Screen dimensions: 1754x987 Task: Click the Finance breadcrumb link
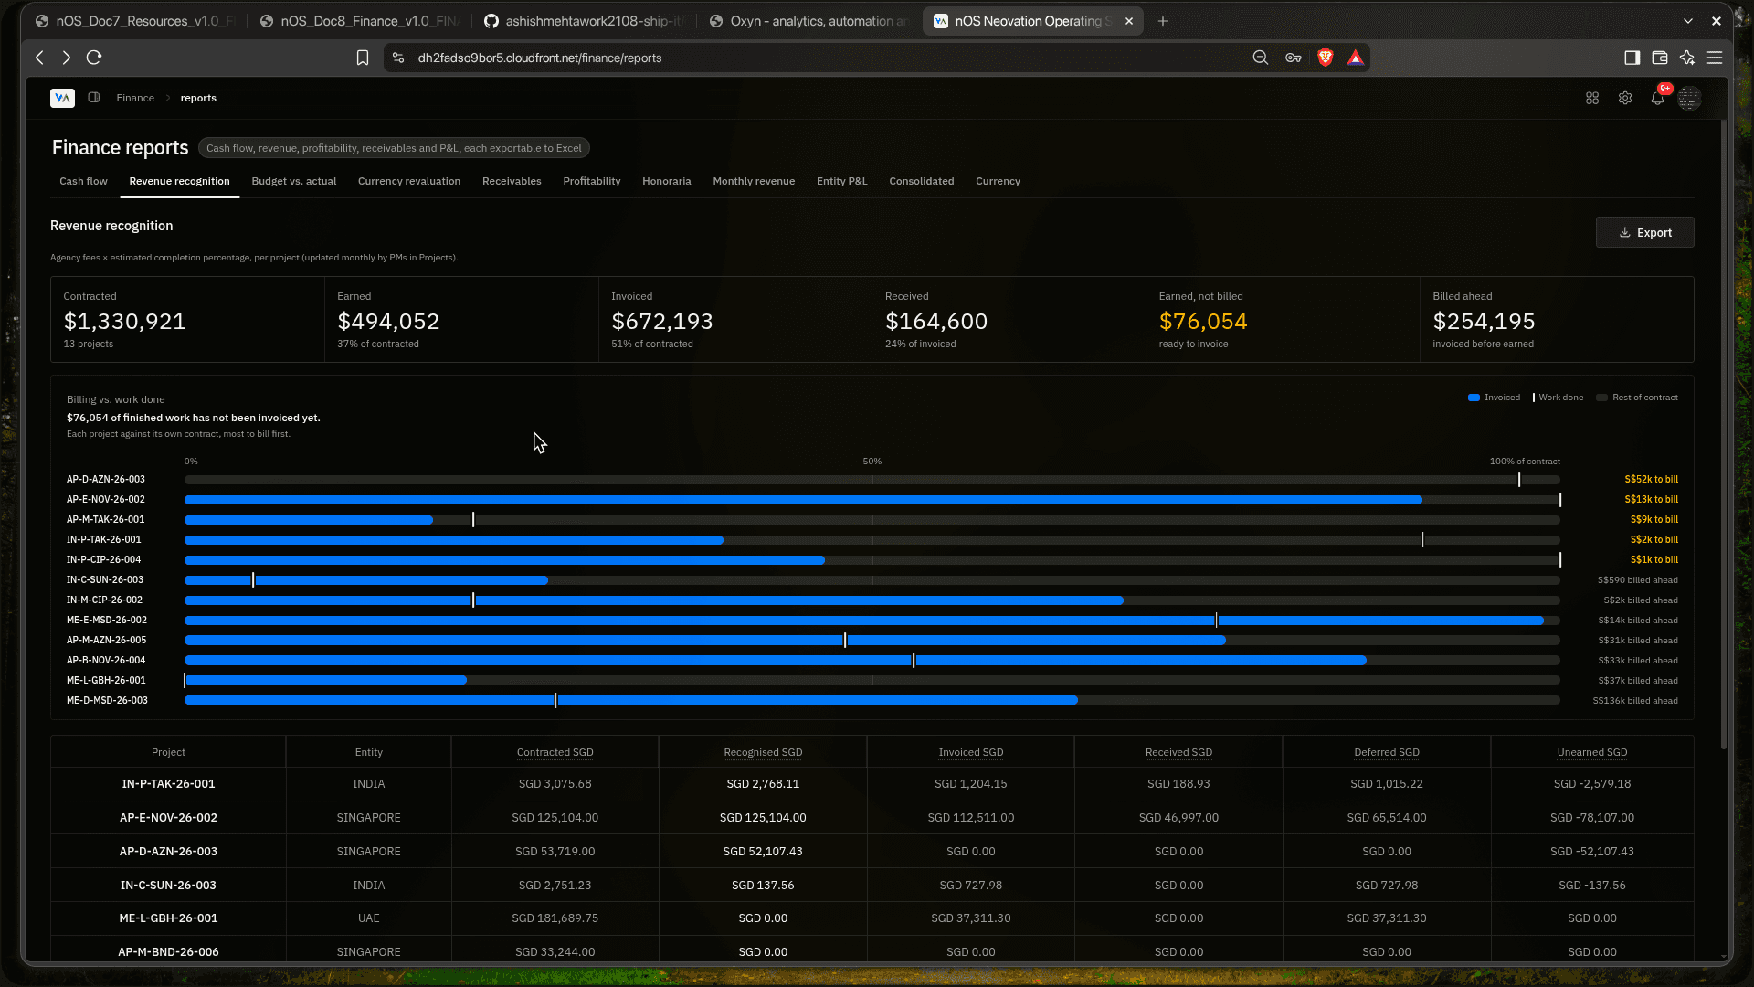[x=135, y=98]
